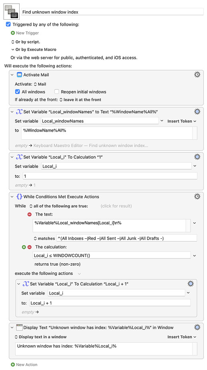
Task: Enable Reopen initial windows checkbox
Action: pyautogui.click(x=56, y=92)
